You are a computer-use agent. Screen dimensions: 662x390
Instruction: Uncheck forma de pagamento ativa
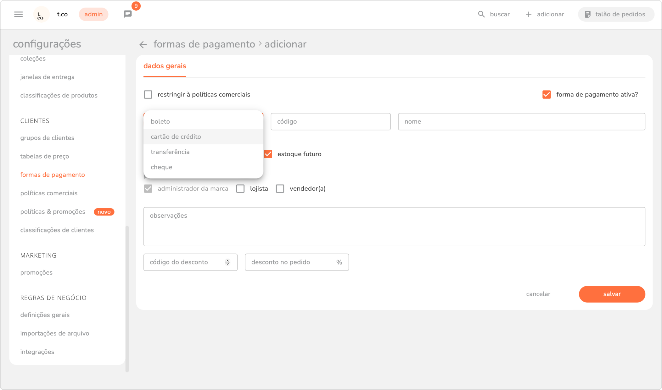tap(547, 95)
